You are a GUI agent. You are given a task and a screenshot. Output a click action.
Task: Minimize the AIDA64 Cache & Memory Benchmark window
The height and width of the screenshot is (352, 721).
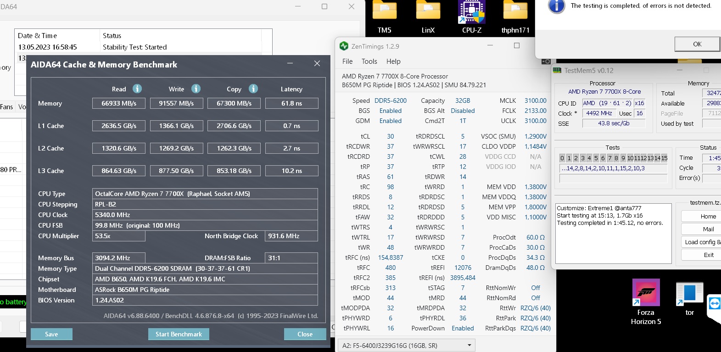[290, 63]
